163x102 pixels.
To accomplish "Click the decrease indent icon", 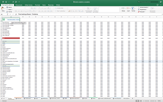I will pyautogui.click(x=48, y=11).
